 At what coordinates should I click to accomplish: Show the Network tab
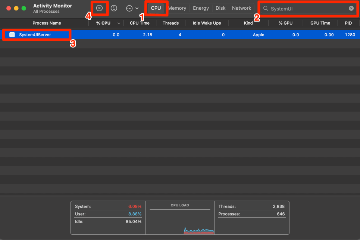(x=241, y=8)
